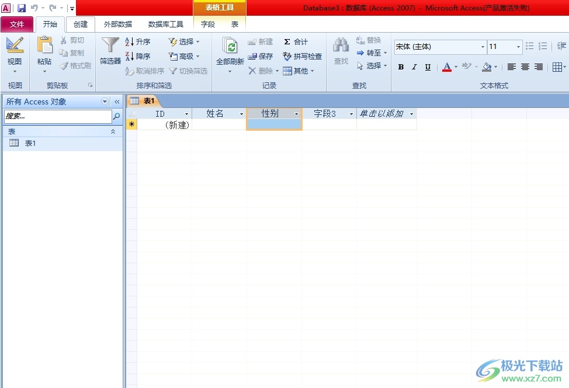This screenshot has height=388, width=569.
Task: Toggle underline text formatting
Action: coord(428,67)
